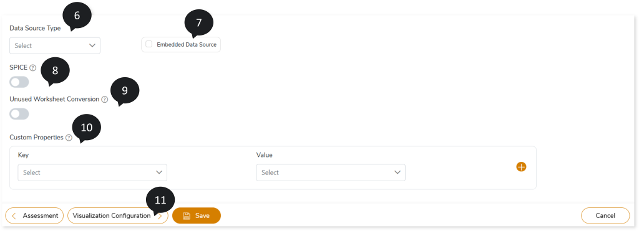Image resolution: width=639 pixels, height=231 pixels.
Task: Check the Embedded Data Source checkbox
Action: point(149,44)
